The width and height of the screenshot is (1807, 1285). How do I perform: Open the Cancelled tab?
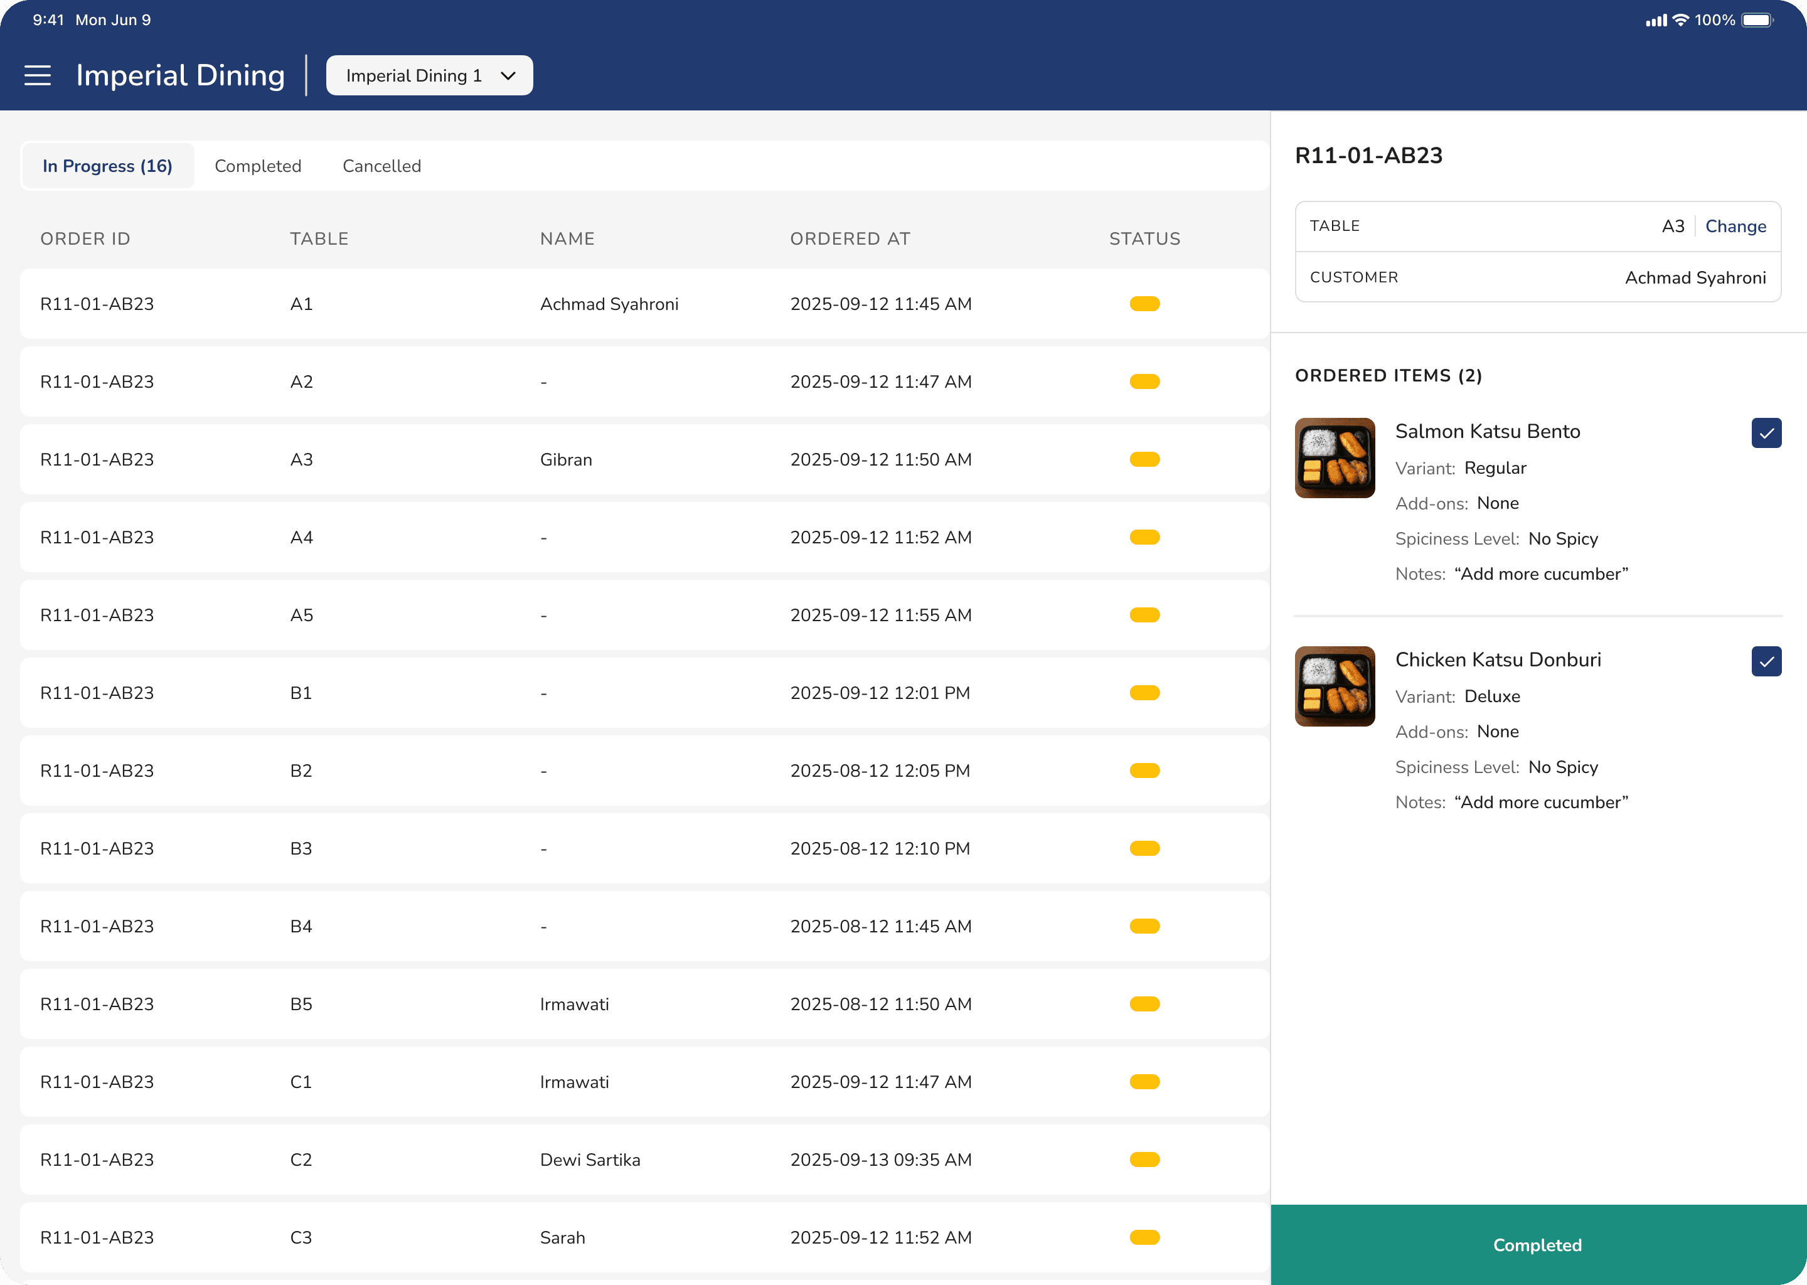point(381,166)
